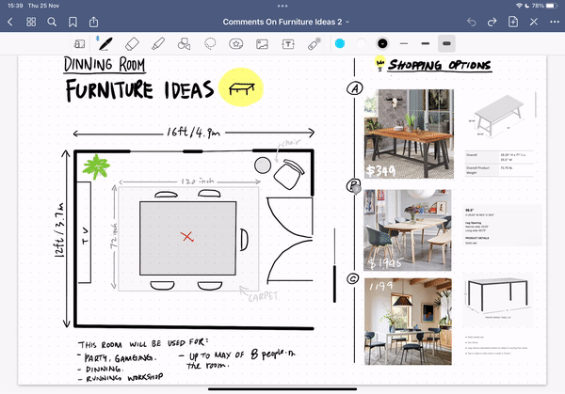Undo the last stroke
The height and width of the screenshot is (394, 565).
pyautogui.click(x=472, y=21)
